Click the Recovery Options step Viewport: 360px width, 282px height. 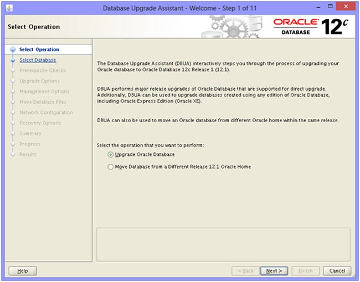(40, 123)
